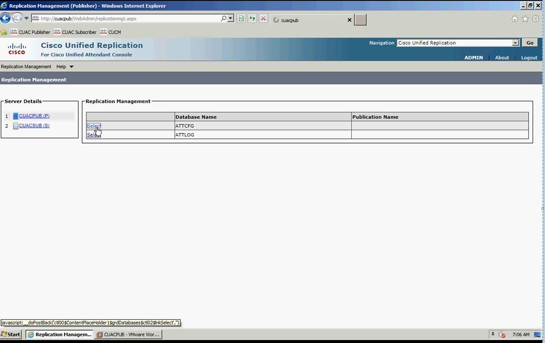Switch to Replication Management taskbar item
This screenshot has width=545, height=343.
59,335
